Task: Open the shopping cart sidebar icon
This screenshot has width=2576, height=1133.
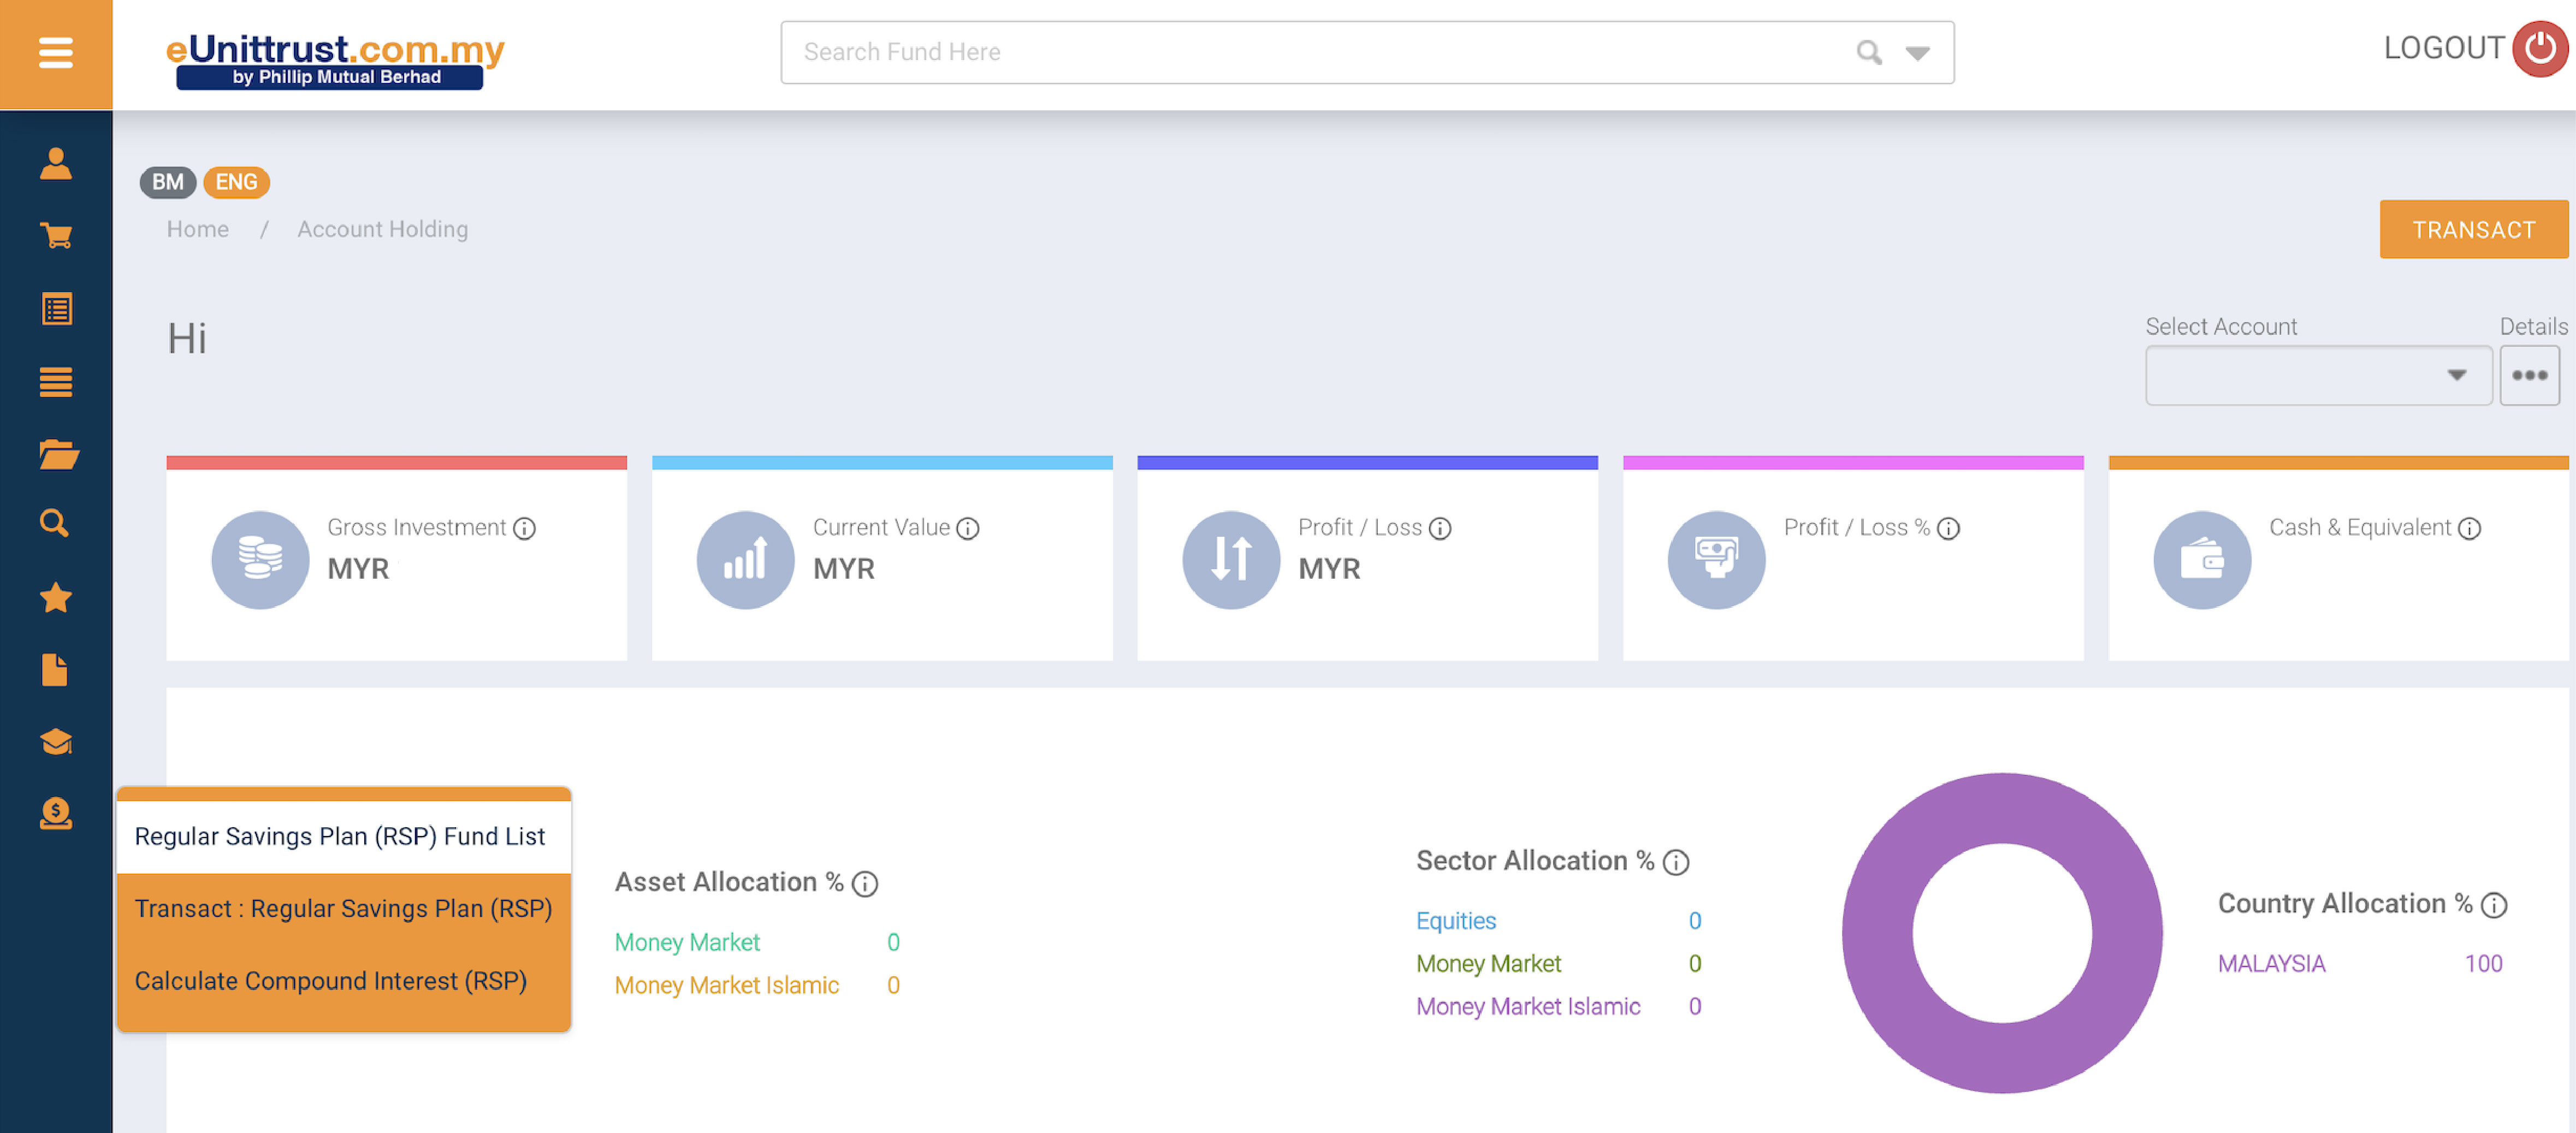Action: point(56,236)
